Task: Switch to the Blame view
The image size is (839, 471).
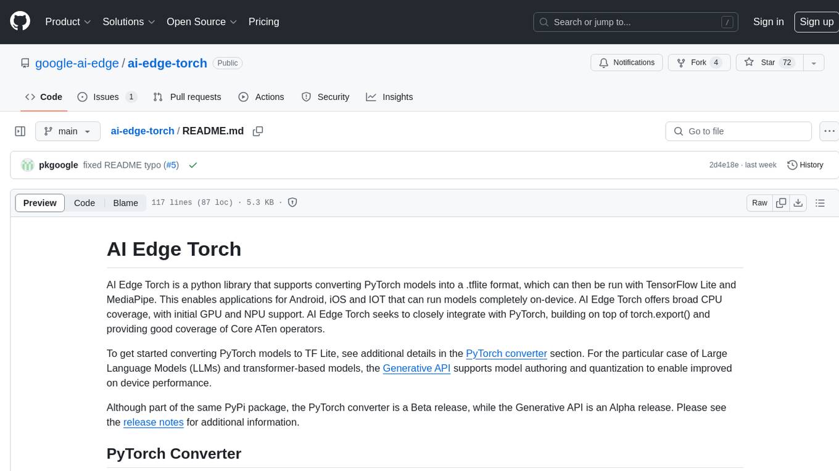Action: (126, 203)
